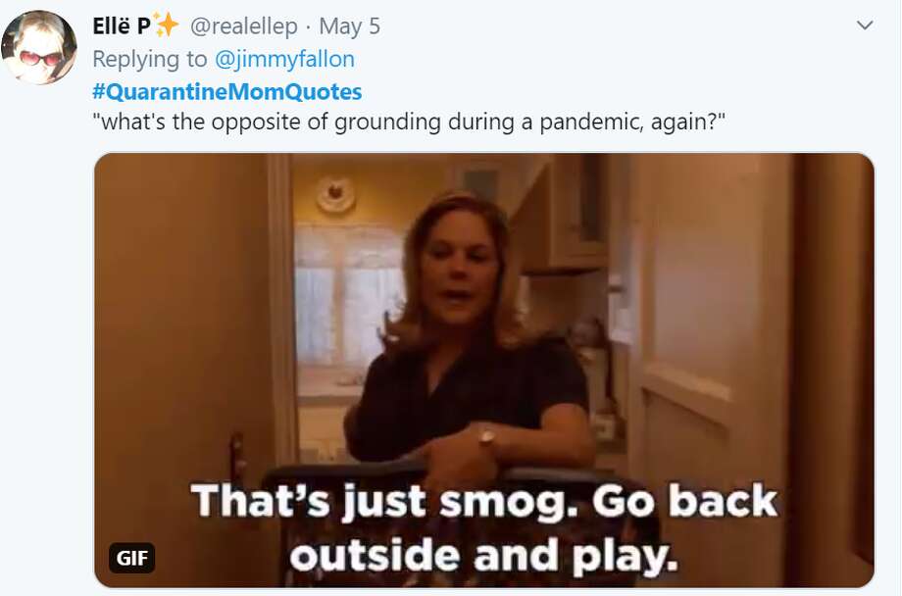Visit the @jimmyfallon profile link
This screenshot has height=596, width=902.
(284, 59)
